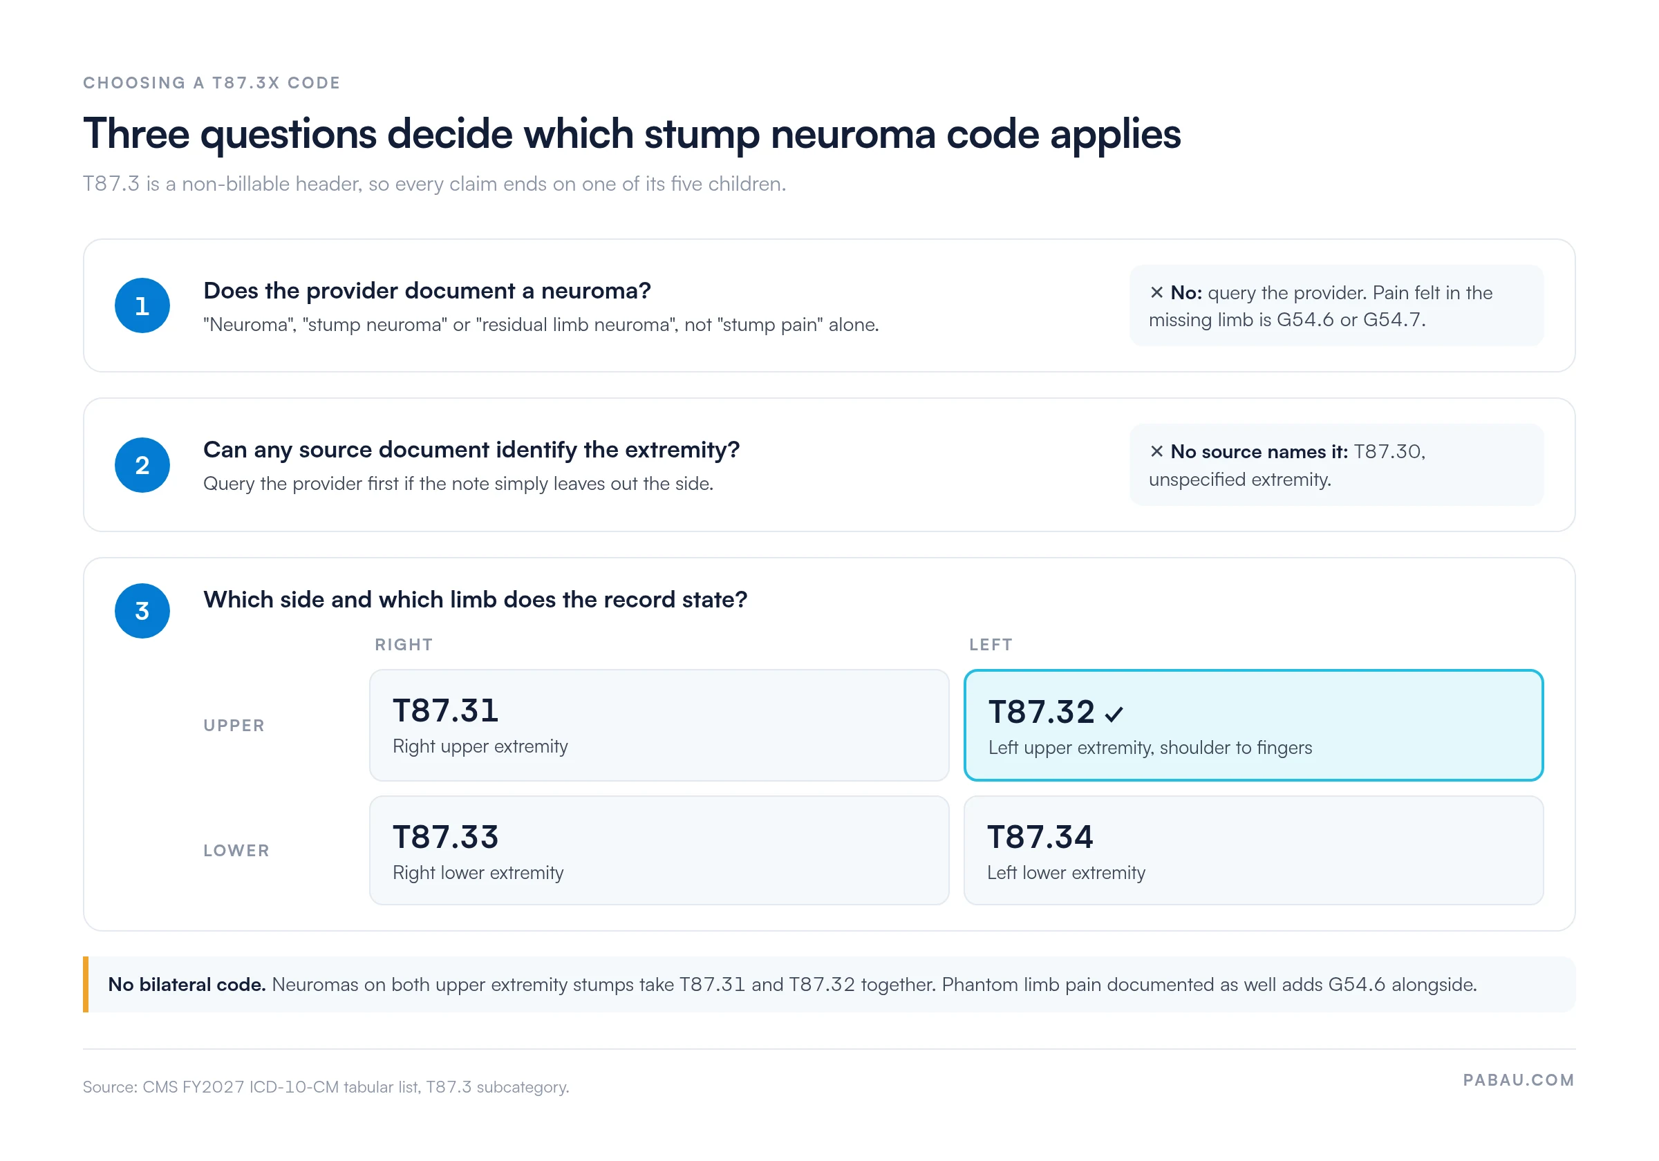Image resolution: width=1659 pixels, height=1161 pixels.
Task: Click the UPPER row label
Action: [x=234, y=726]
